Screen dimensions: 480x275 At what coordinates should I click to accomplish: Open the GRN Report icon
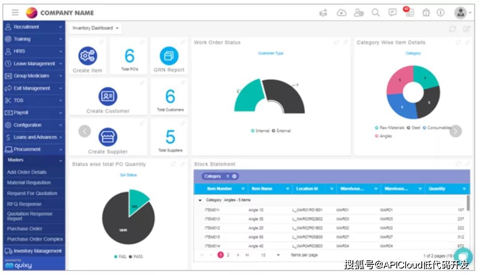(169, 56)
